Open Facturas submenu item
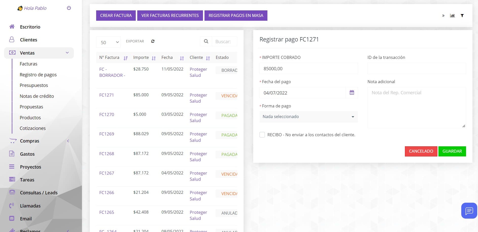Screen dimensions: 478x232 point(28,64)
